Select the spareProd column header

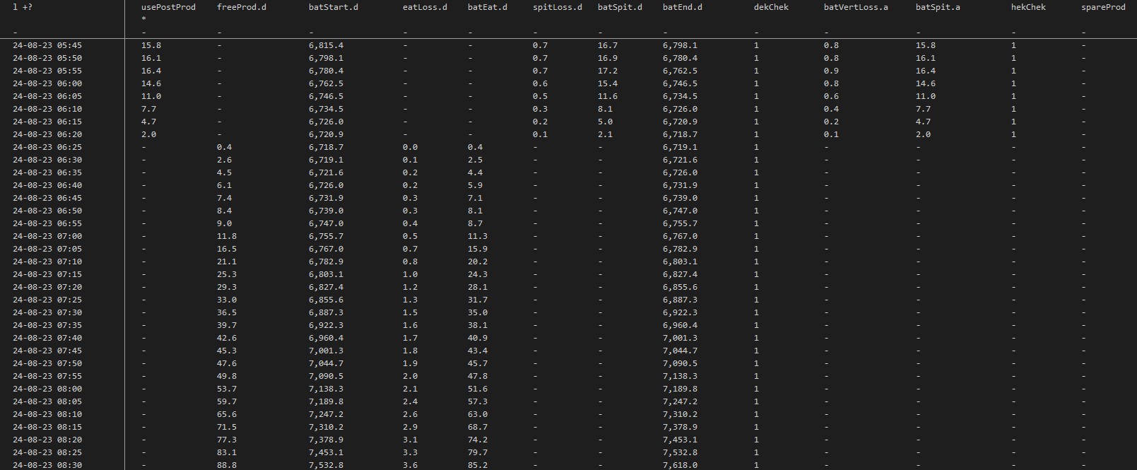pos(1103,7)
